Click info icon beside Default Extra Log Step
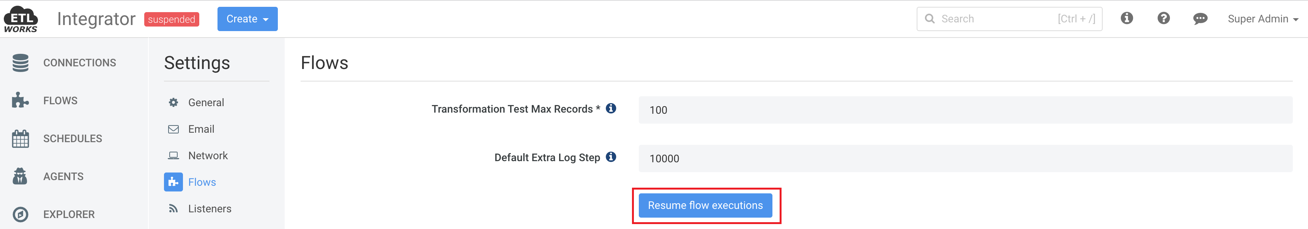This screenshot has height=229, width=1308. (611, 157)
